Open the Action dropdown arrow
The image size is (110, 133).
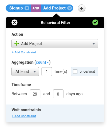94,44
